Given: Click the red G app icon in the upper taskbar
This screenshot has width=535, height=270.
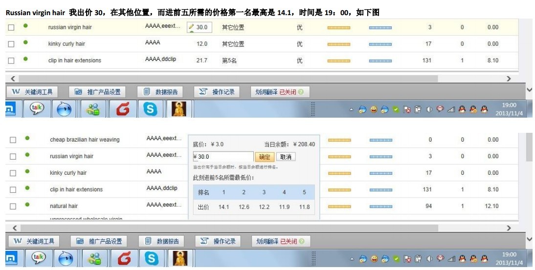Looking at the screenshot, I should tap(122, 109).
